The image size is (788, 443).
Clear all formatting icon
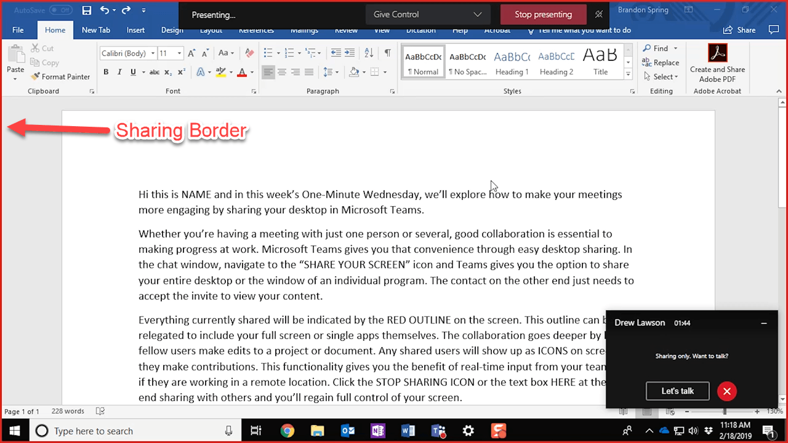249,53
